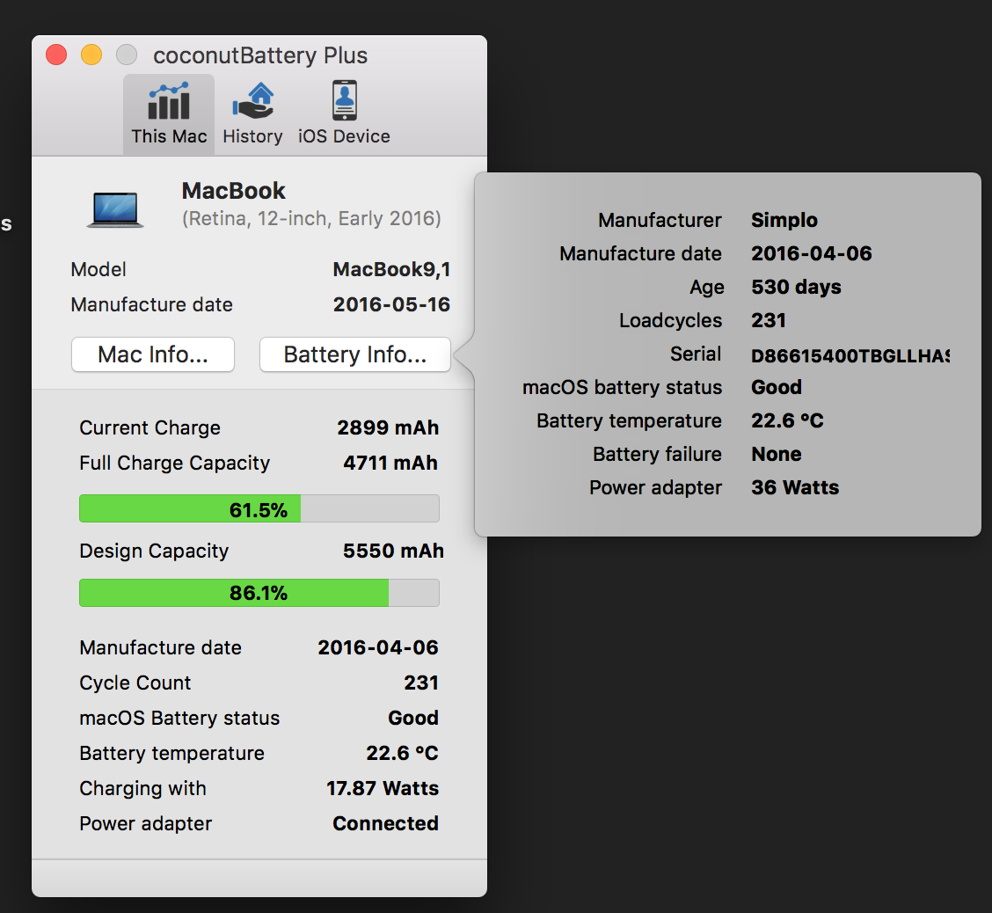Select the This Mac bar chart icon
The height and width of the screenshot is (913, 992).
pos(168,101)
